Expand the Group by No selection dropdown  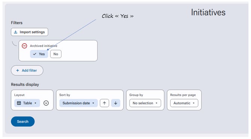coord(145,103)
